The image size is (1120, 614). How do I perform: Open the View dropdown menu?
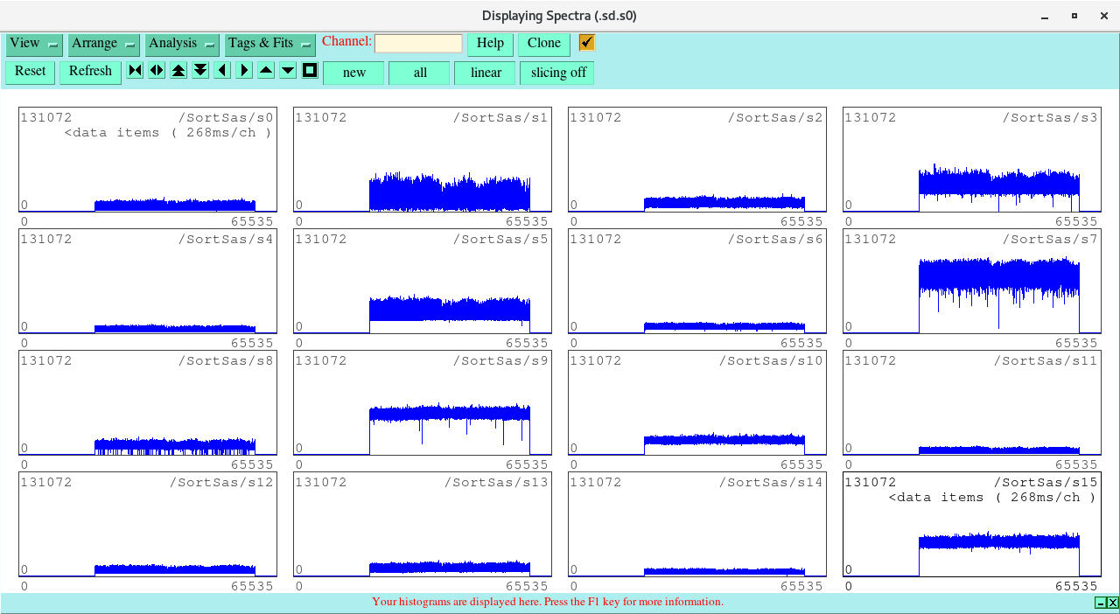point(34,44)
